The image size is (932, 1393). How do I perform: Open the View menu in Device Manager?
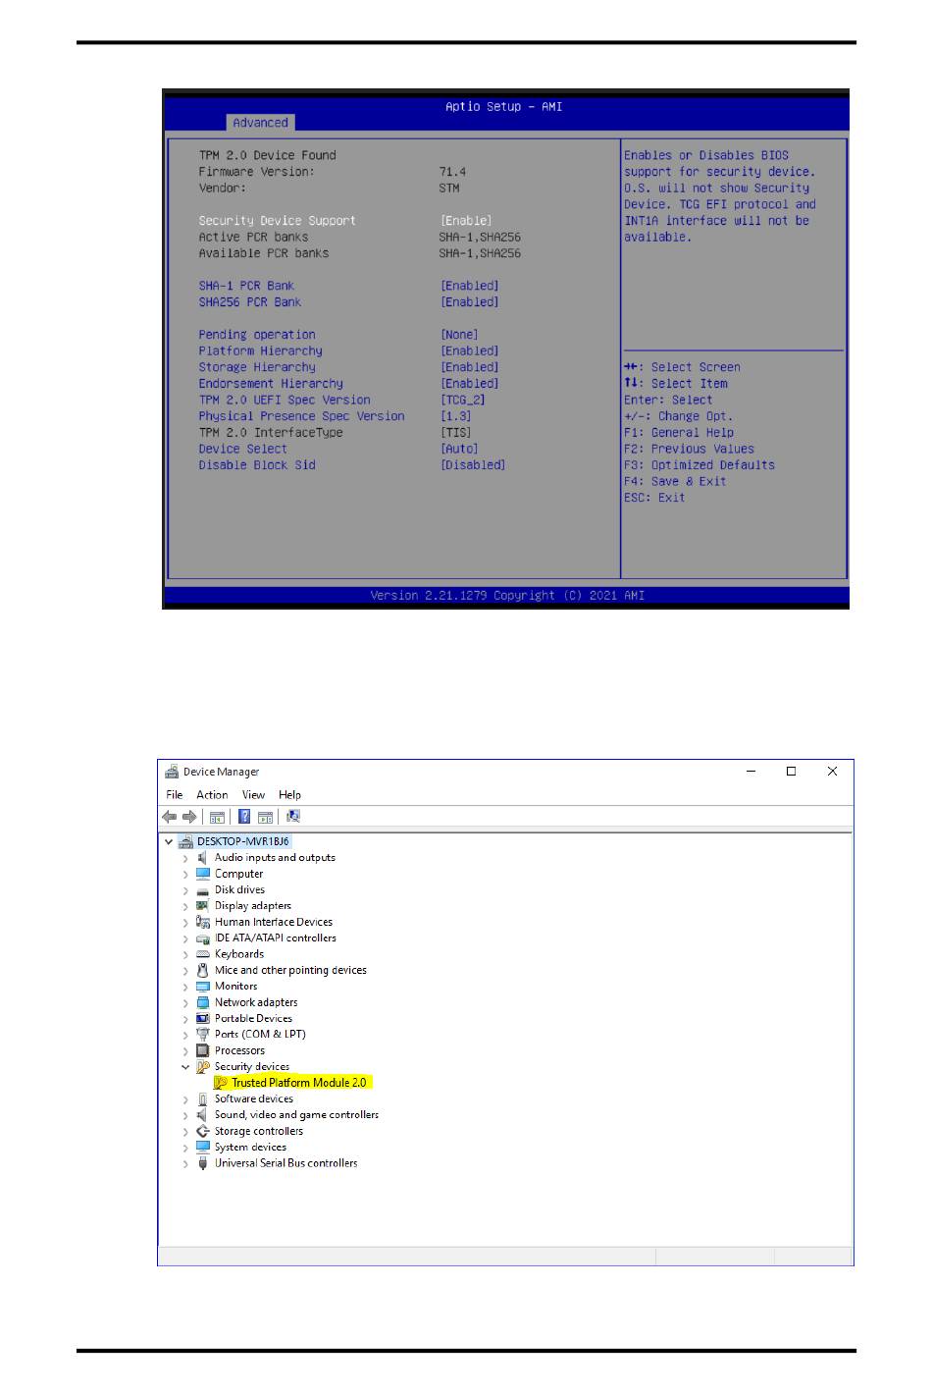click(253, 795)
